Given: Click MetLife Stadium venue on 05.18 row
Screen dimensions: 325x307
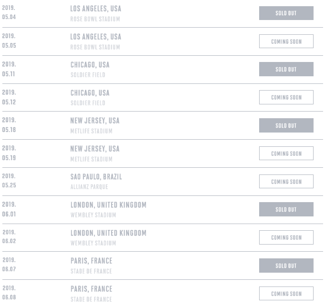Looking at the screenshot, I should pyautogui.click(x=92, y=131).
